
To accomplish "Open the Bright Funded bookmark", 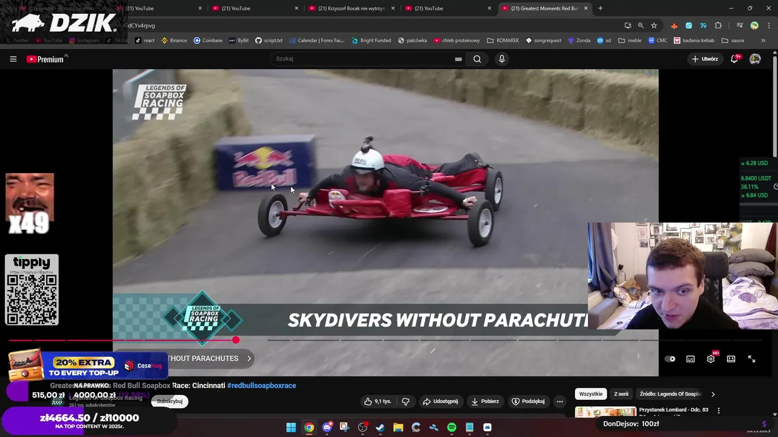I will [x=371, y=41].
